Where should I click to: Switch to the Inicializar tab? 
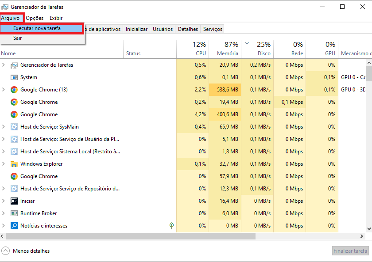pyautogui.click(x=136, y=29)
